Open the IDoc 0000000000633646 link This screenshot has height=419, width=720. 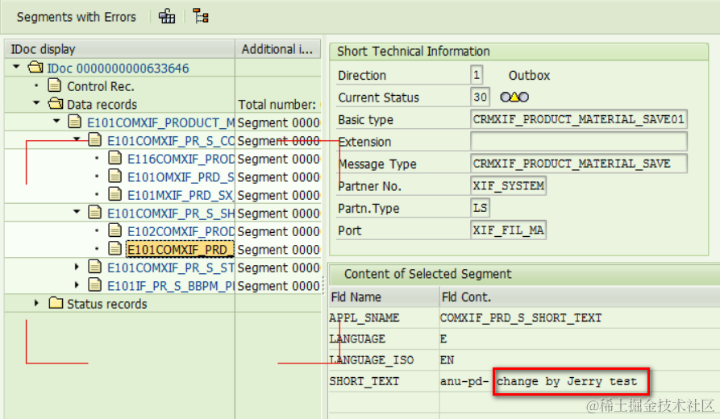pos(118,68)
